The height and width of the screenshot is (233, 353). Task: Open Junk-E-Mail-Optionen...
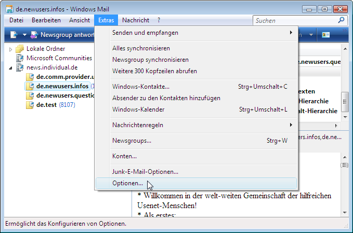click(x=197, y=172)
